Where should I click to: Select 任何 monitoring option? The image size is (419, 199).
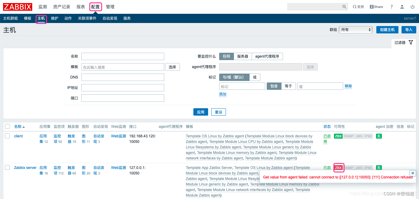click(227, 56)
